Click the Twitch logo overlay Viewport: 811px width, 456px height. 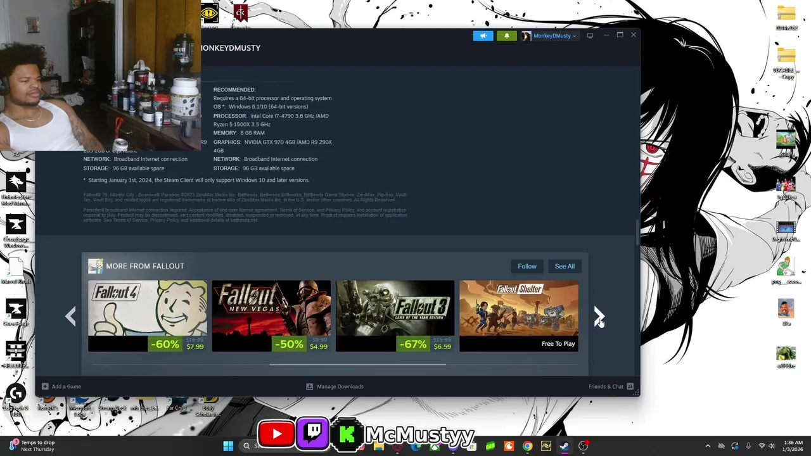[x=313, y=434]
